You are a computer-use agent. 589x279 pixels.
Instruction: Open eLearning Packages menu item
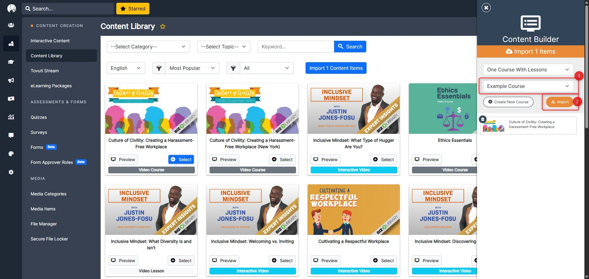(x=51, y=86)
